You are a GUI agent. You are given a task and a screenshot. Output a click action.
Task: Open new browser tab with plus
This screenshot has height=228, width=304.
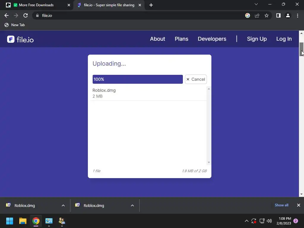[x=151, y=5]
